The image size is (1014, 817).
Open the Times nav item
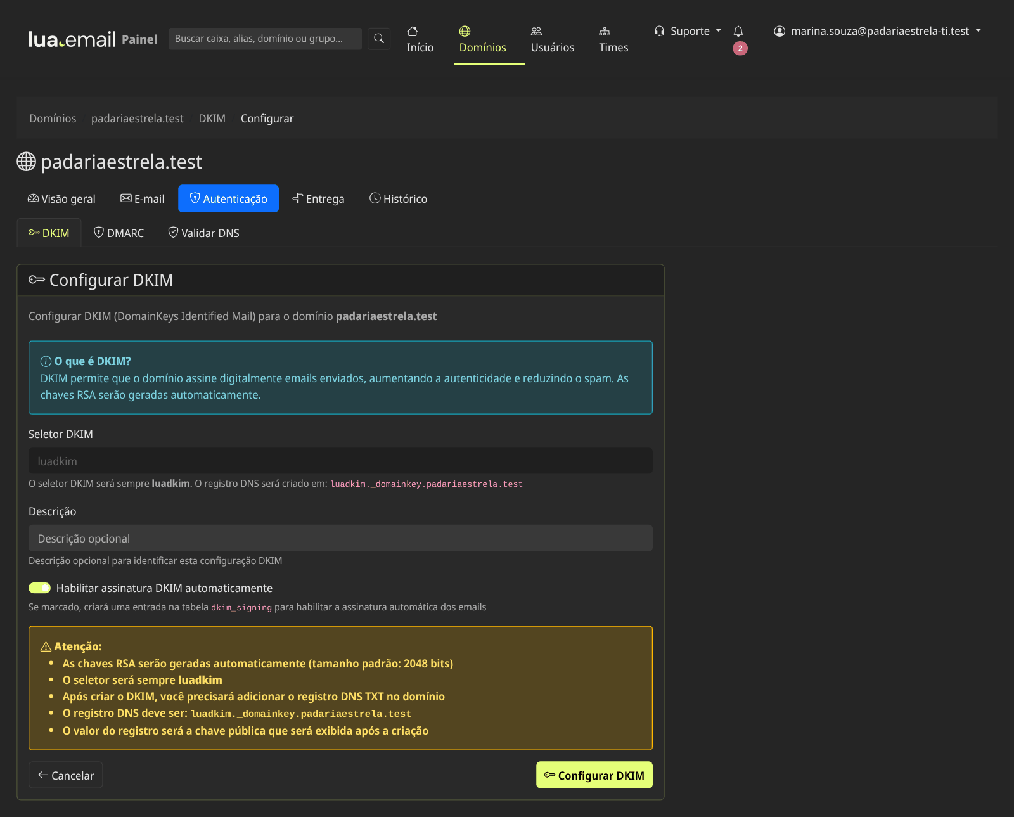(x=613, y=39)
